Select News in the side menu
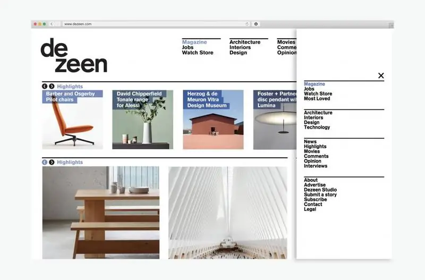Screen dimensions: 425x280 tap(310, 141)
